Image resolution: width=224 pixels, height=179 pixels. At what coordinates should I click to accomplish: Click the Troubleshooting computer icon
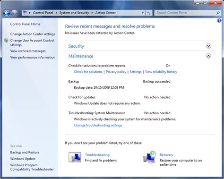pyautogui.click(x=75, y=157)
